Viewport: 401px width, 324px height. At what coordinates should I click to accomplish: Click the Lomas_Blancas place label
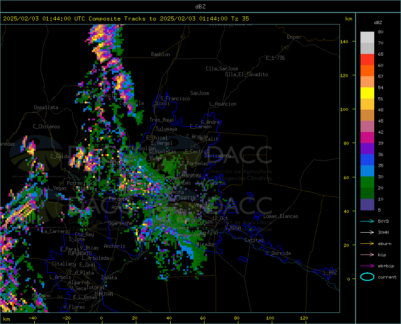coord(281,216)
